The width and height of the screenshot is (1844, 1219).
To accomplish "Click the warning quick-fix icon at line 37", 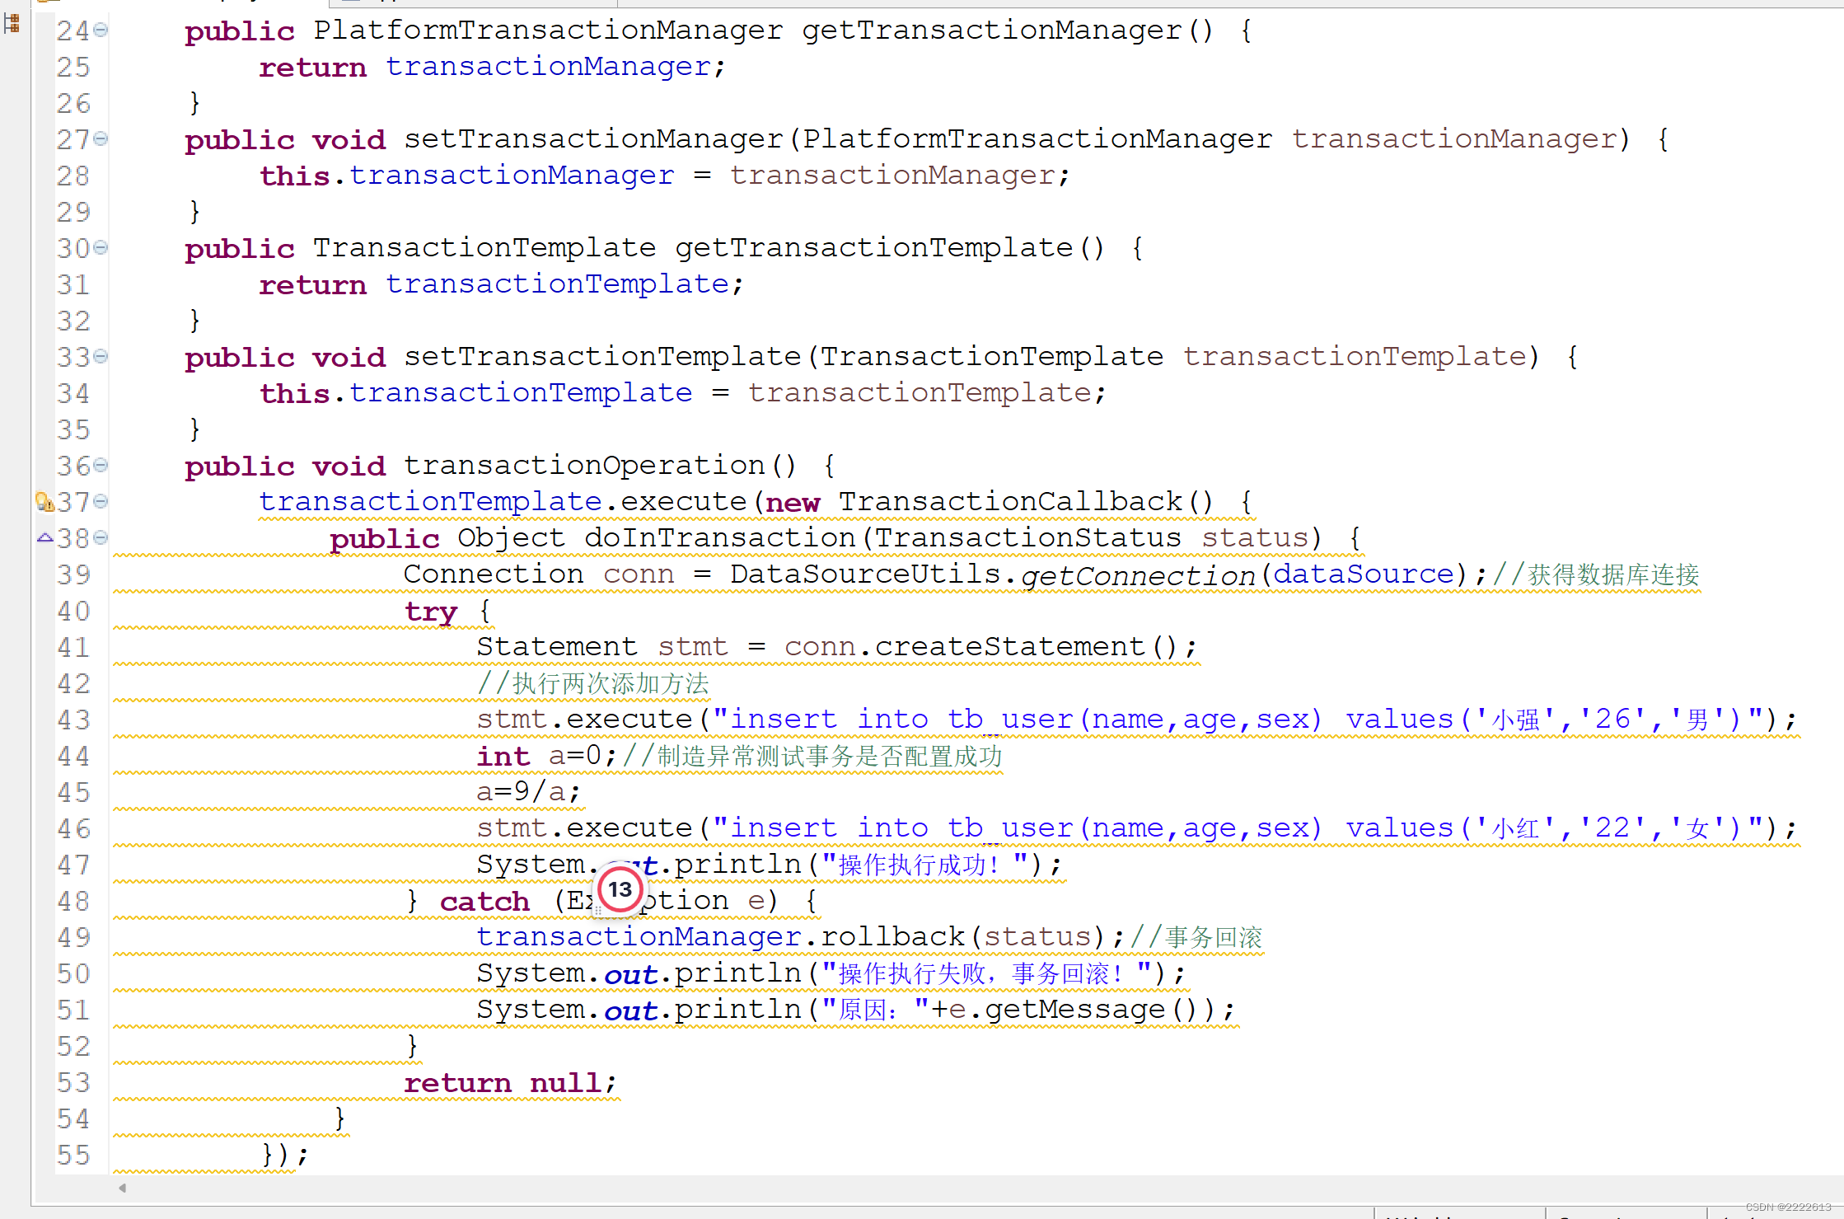I will 44,502.
